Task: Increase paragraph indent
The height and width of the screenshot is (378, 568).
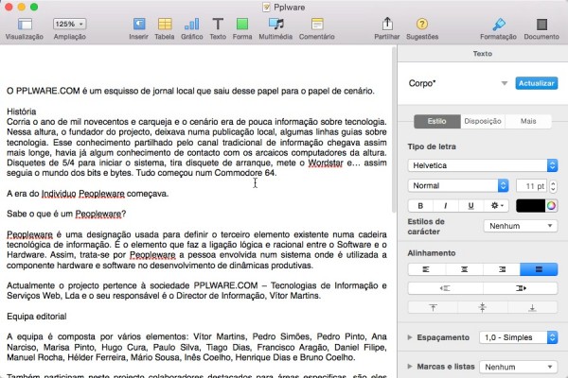Action: [520, 288]
